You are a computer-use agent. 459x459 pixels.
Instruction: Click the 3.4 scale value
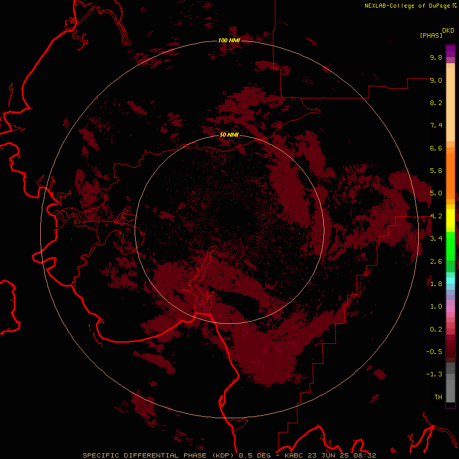click(x=436, y=239)
